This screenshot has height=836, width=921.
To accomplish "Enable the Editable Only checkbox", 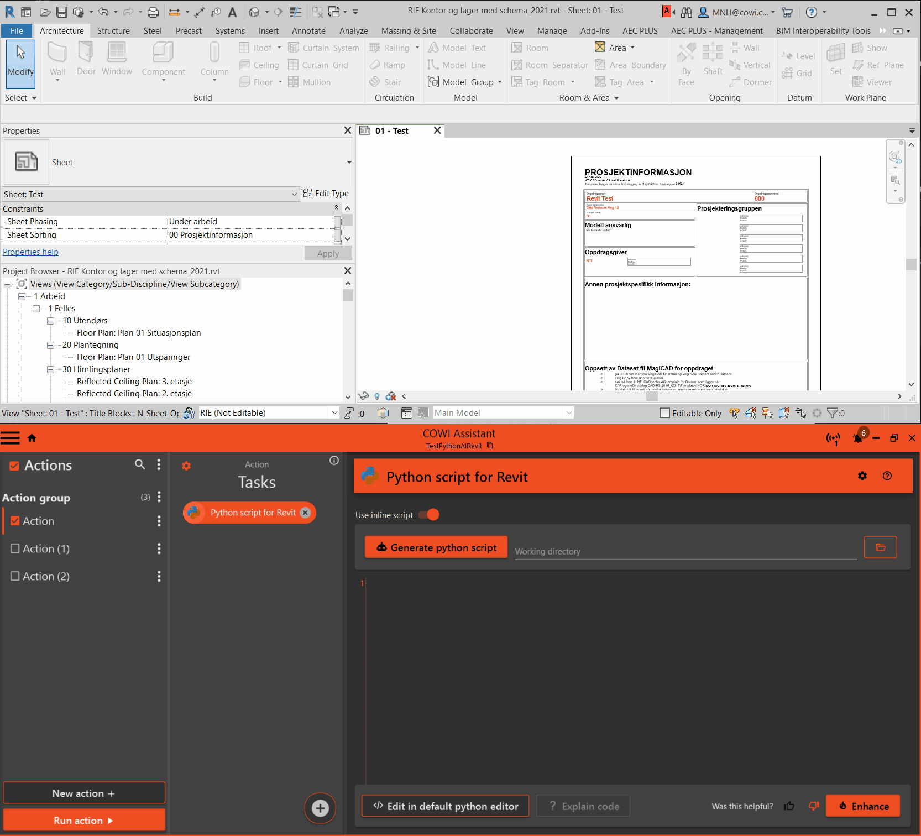I will [x=665, y=413].
